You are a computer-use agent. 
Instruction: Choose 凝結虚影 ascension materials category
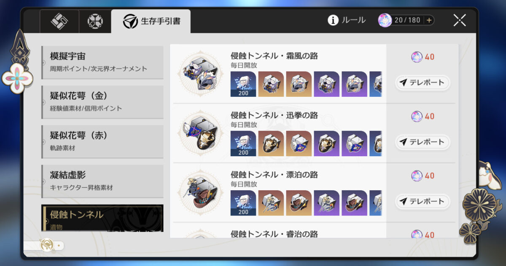coord(102,181)
